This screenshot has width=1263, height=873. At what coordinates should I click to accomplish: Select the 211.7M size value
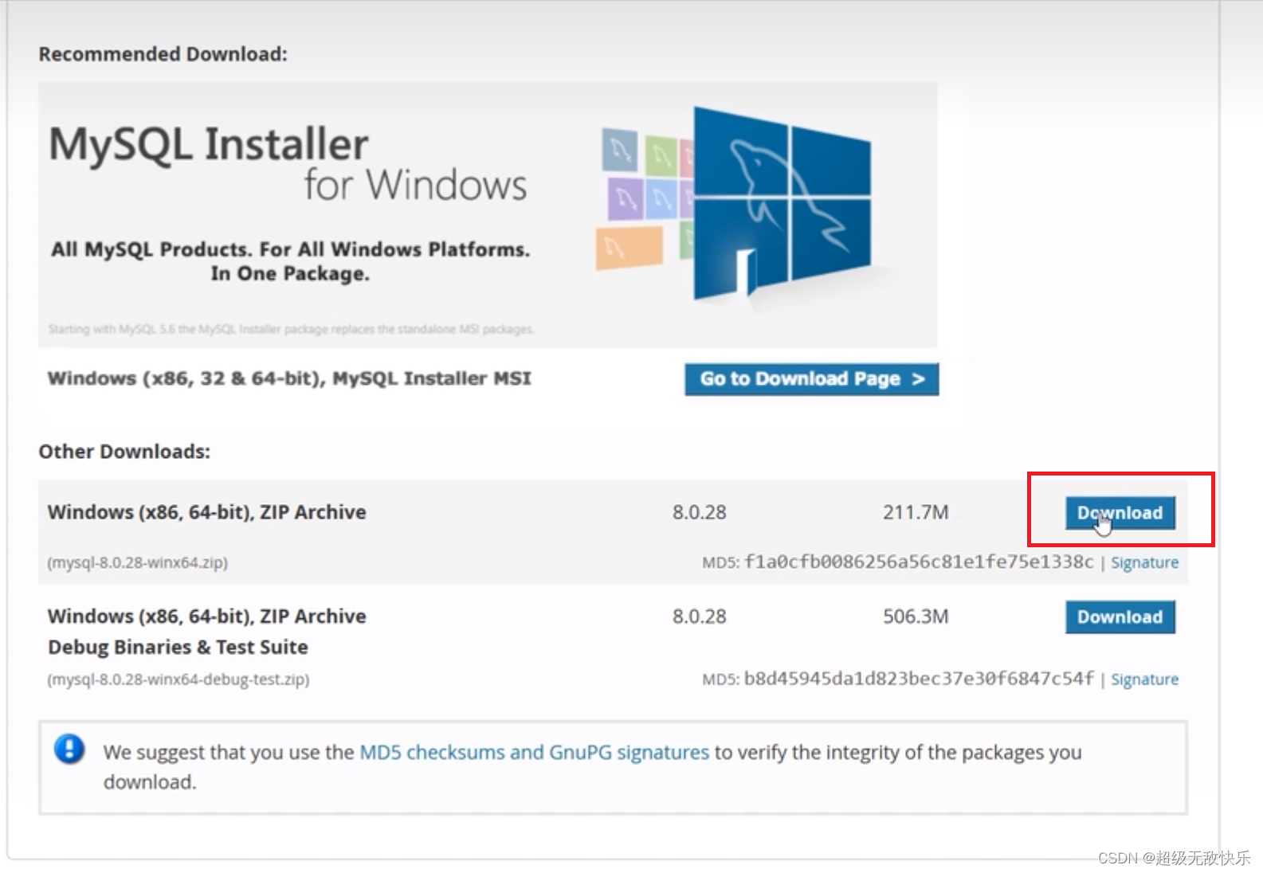point(916,512)
